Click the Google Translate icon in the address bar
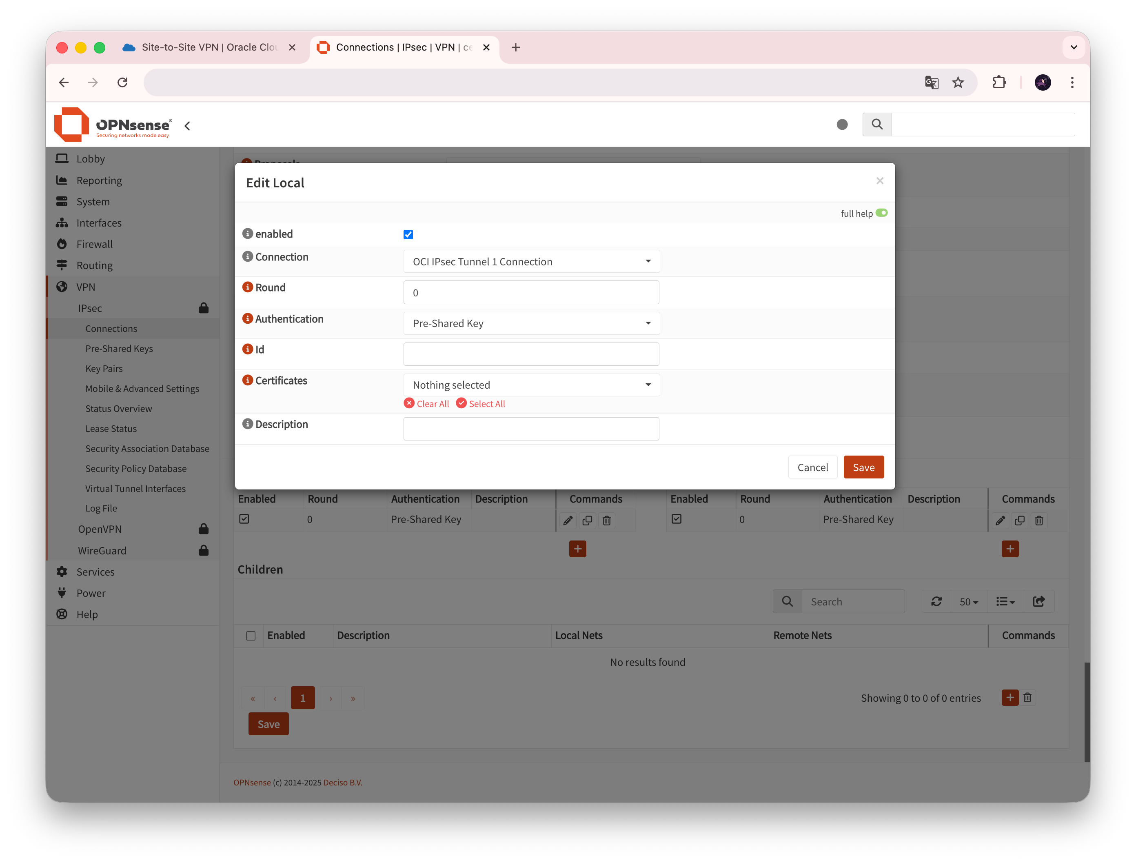This screenshot has width=1136, height=863. pos(931,83)
